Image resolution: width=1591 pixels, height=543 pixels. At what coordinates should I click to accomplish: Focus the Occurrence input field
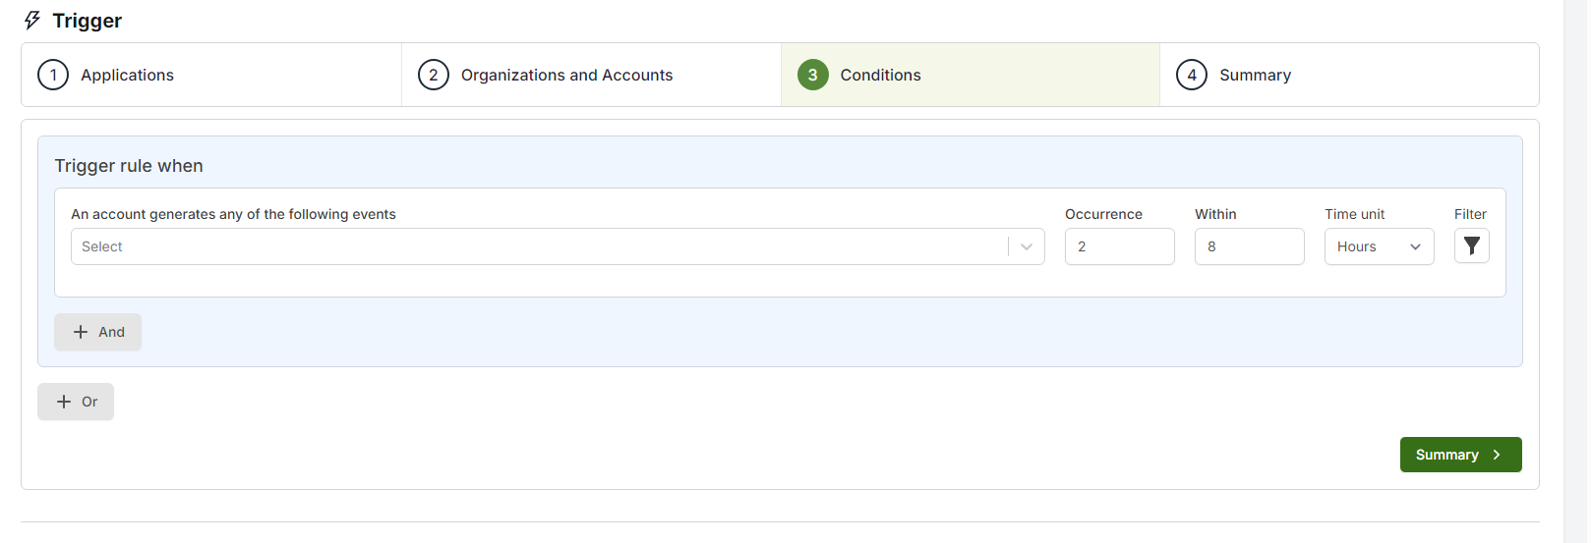pyautogui.click(x=1120, y=246)
